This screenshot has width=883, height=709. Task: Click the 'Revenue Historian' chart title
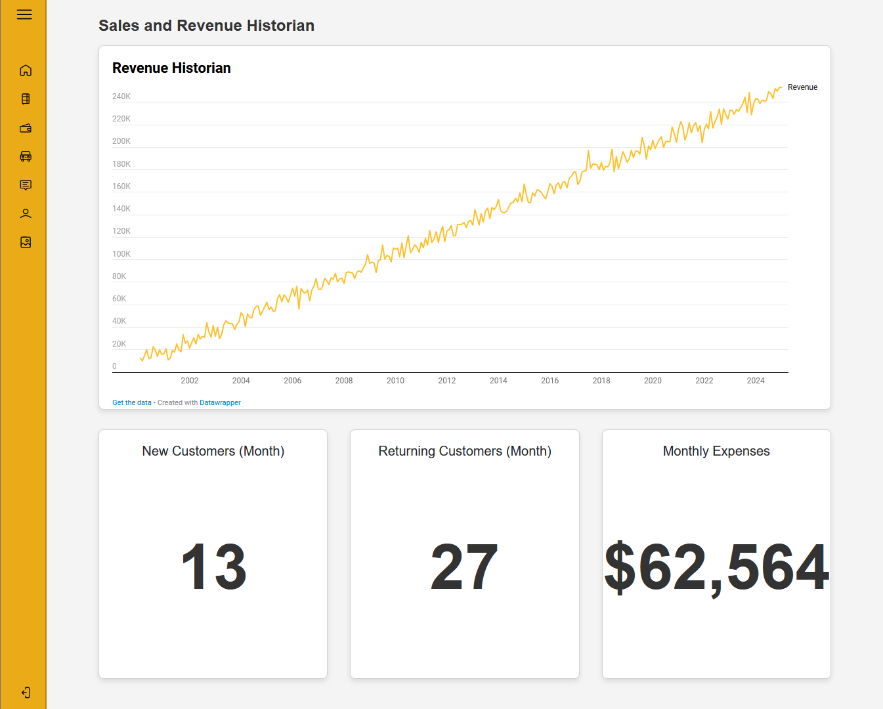tap(171, 68)
